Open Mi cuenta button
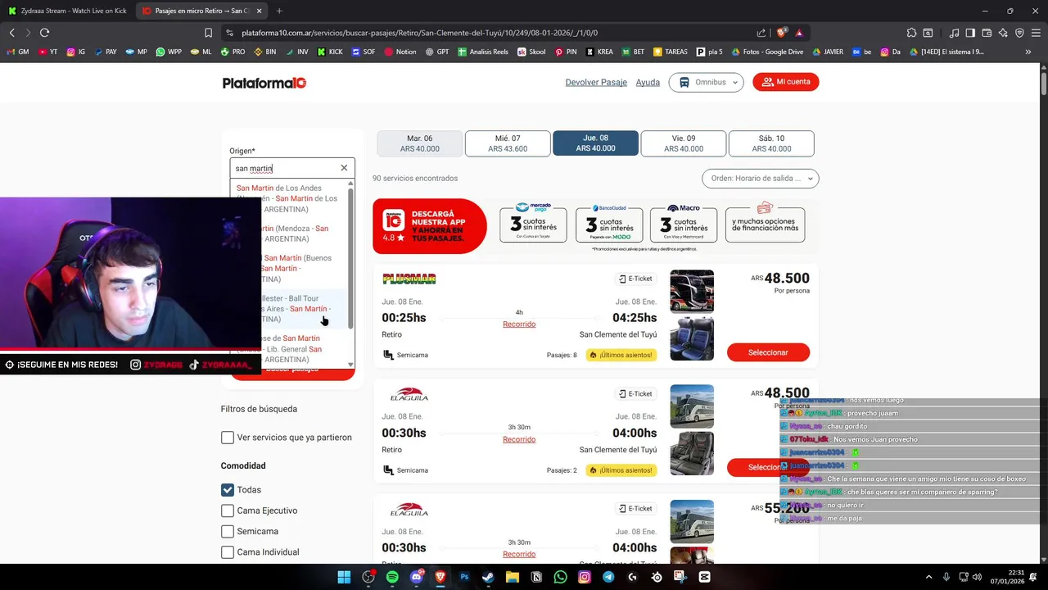Screen dimensions: 1048x590 (x=785, y=82)
